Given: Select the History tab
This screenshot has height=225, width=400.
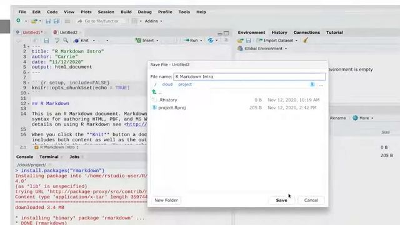Looking at the screenshot, I should 279,32.
